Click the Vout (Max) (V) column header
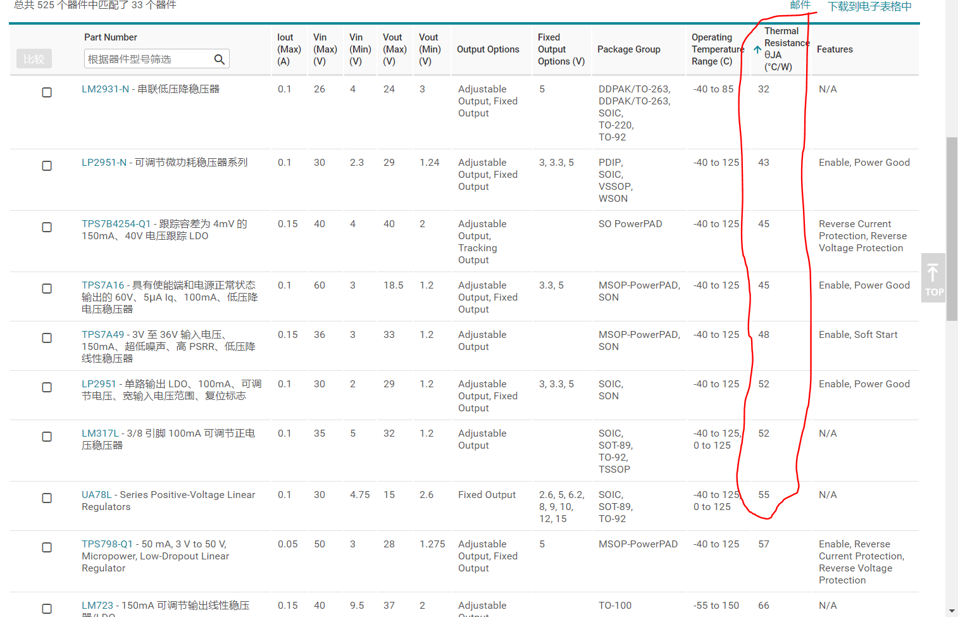Viewport: 958px width, 617px height. (395, 49)
